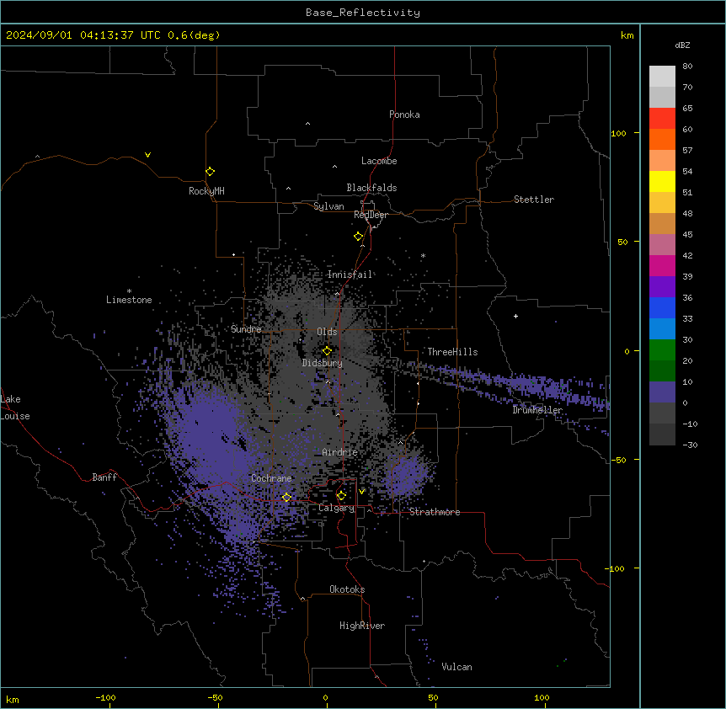Click the yellow diamond marker above RockyMH

coord(210,171)
